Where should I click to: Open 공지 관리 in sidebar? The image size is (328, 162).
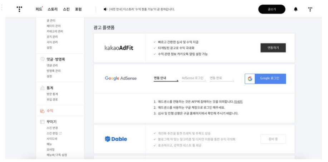pos(52,37)
